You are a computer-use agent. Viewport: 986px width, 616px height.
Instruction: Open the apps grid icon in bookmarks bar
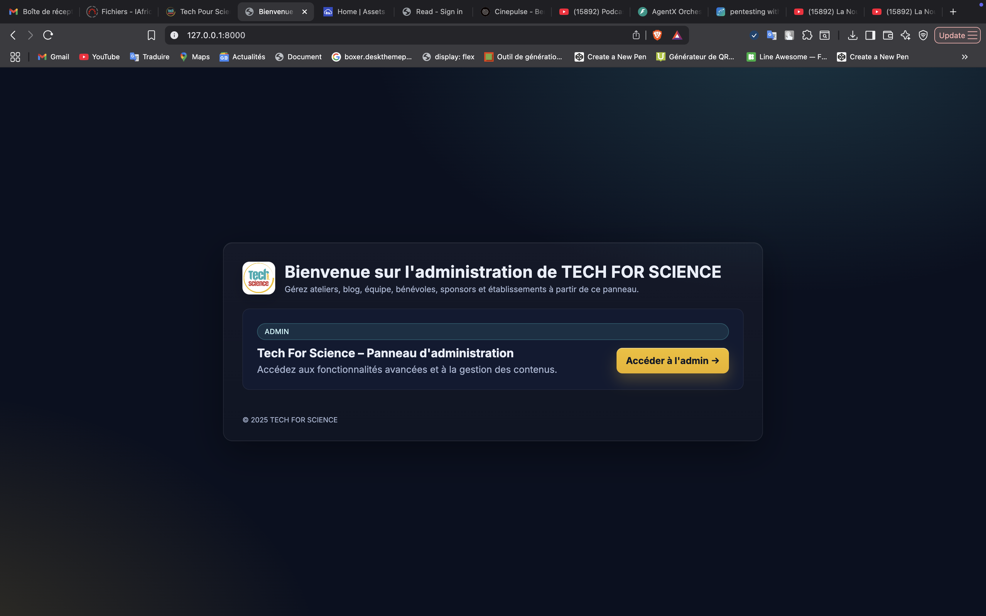coord(15,57)
